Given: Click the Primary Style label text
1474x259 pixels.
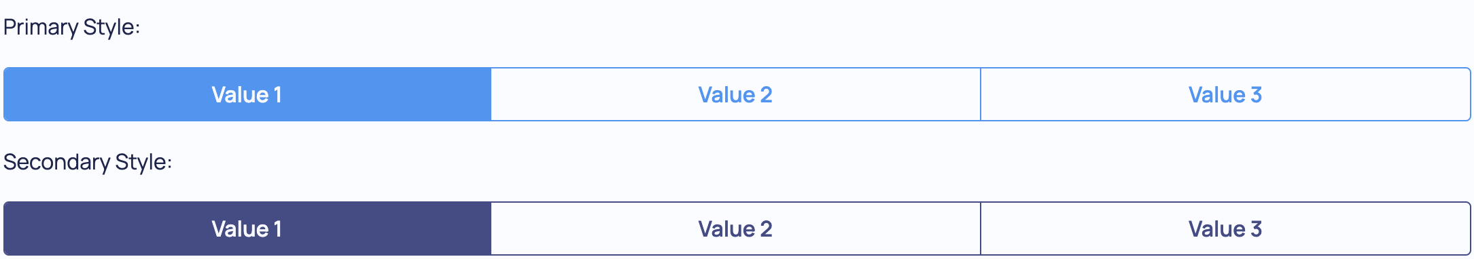Looking at the screenshot, I should click(x=71, y=27).
